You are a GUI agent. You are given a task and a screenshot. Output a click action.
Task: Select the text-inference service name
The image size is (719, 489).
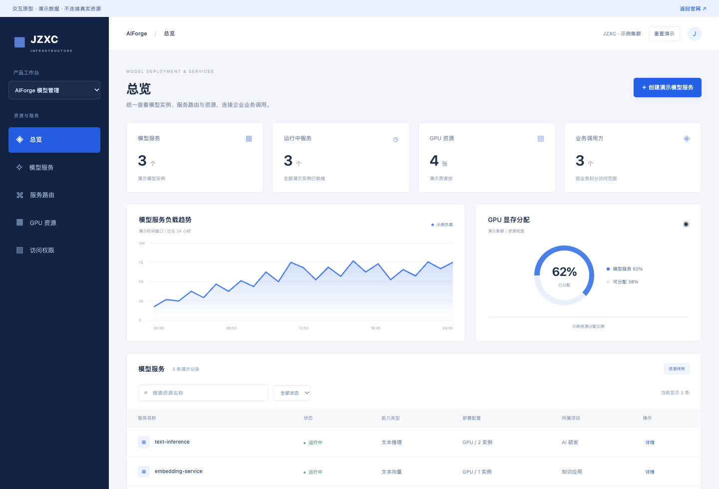point(172,442)
